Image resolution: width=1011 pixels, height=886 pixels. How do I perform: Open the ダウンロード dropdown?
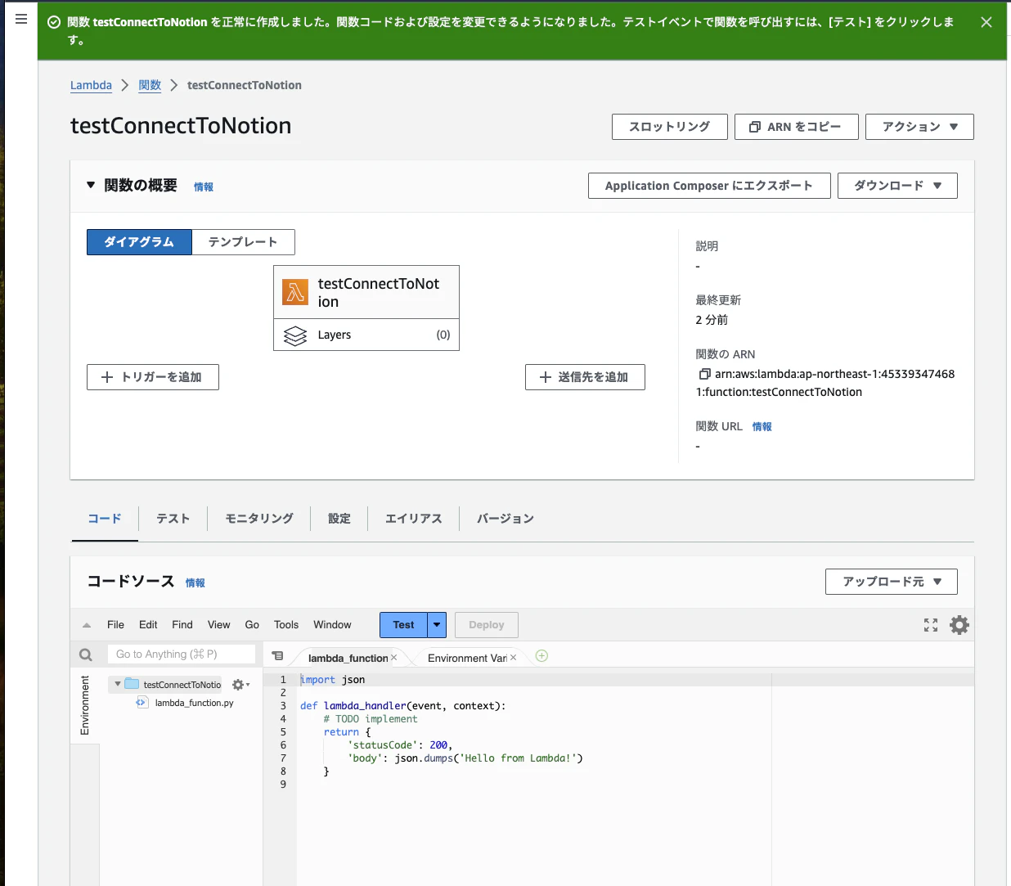click(x=897, y=186)
